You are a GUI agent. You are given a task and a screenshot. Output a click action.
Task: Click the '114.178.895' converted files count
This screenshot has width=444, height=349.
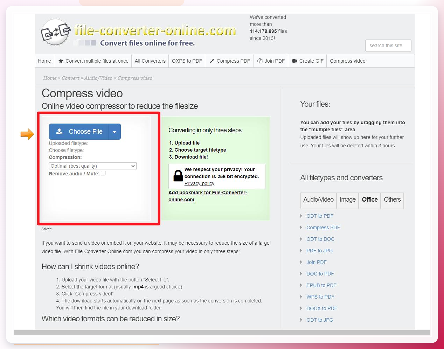263,31
